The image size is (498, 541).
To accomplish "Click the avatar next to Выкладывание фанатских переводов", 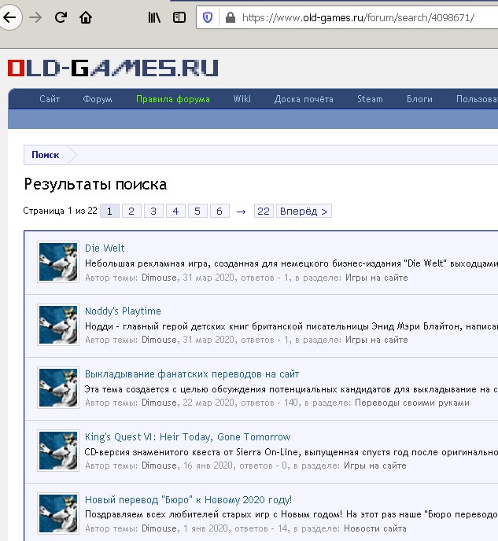I will pyautogui.click(x=58, y=388).
